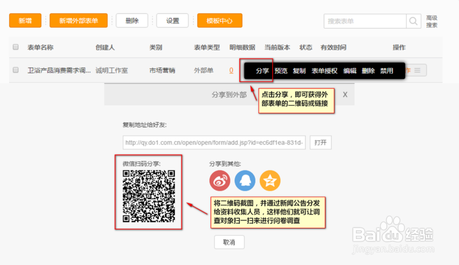459x265 pixels.
Task: Click the 当前版本 column header
Action: [277, 47]
